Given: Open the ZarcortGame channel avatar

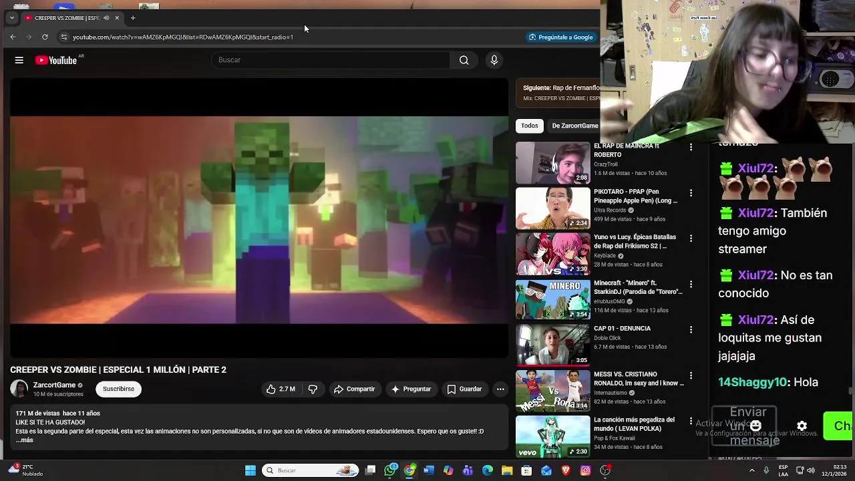Looking at the screenshot, I should [19, 389].
